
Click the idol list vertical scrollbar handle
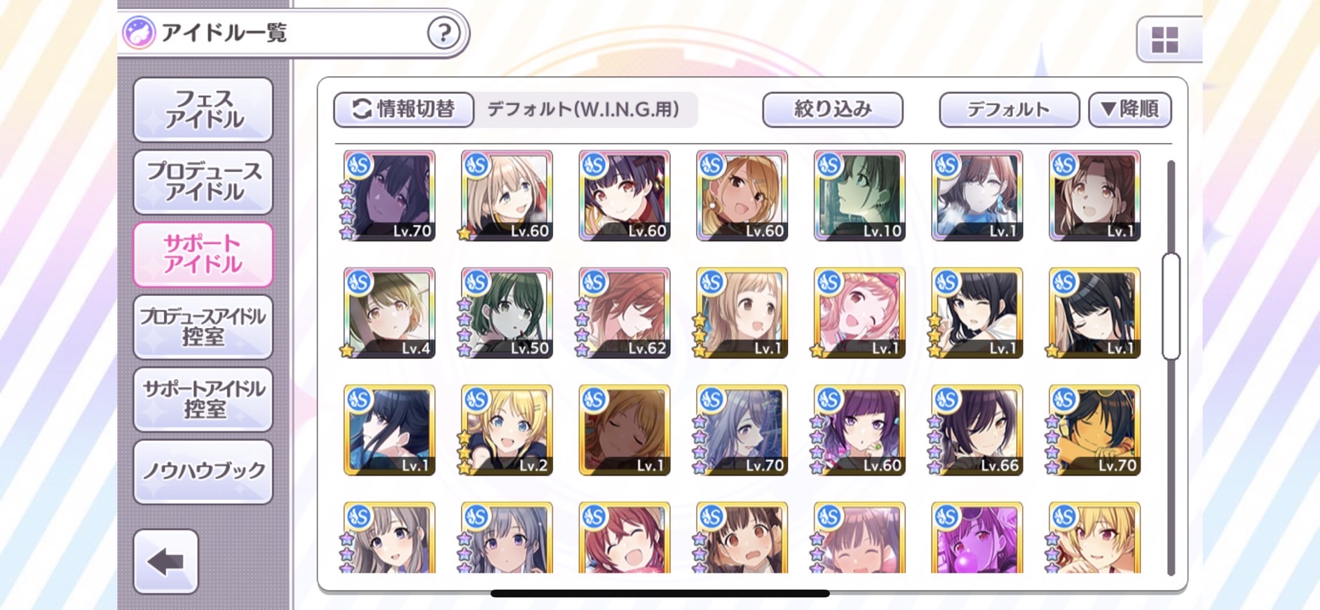1171,306
